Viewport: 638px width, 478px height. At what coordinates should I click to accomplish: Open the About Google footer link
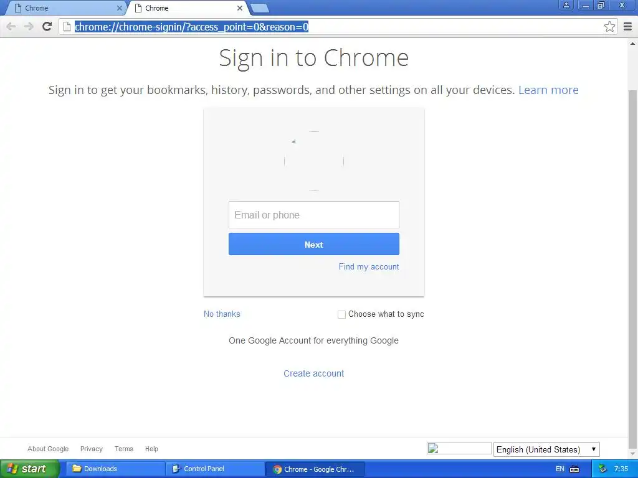click(x=48, y=449)
